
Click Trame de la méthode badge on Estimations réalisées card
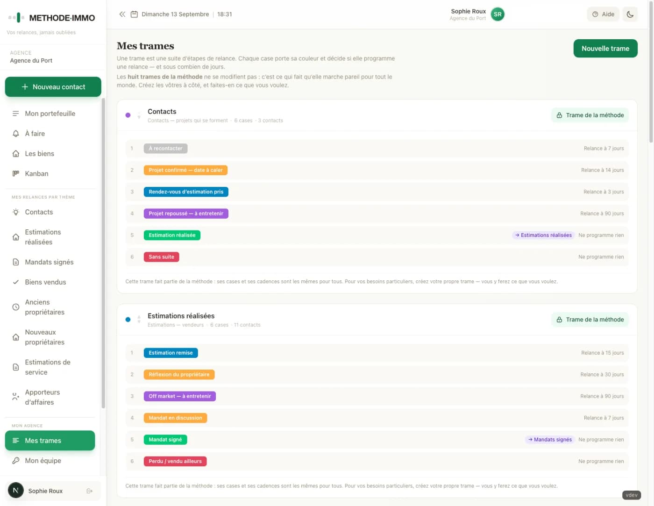(x=590, y=320)
